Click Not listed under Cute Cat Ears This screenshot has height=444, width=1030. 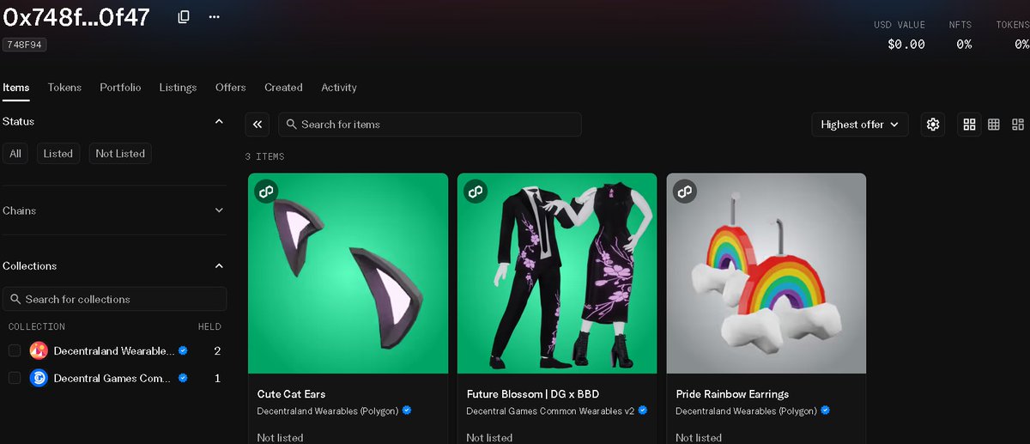281,437
